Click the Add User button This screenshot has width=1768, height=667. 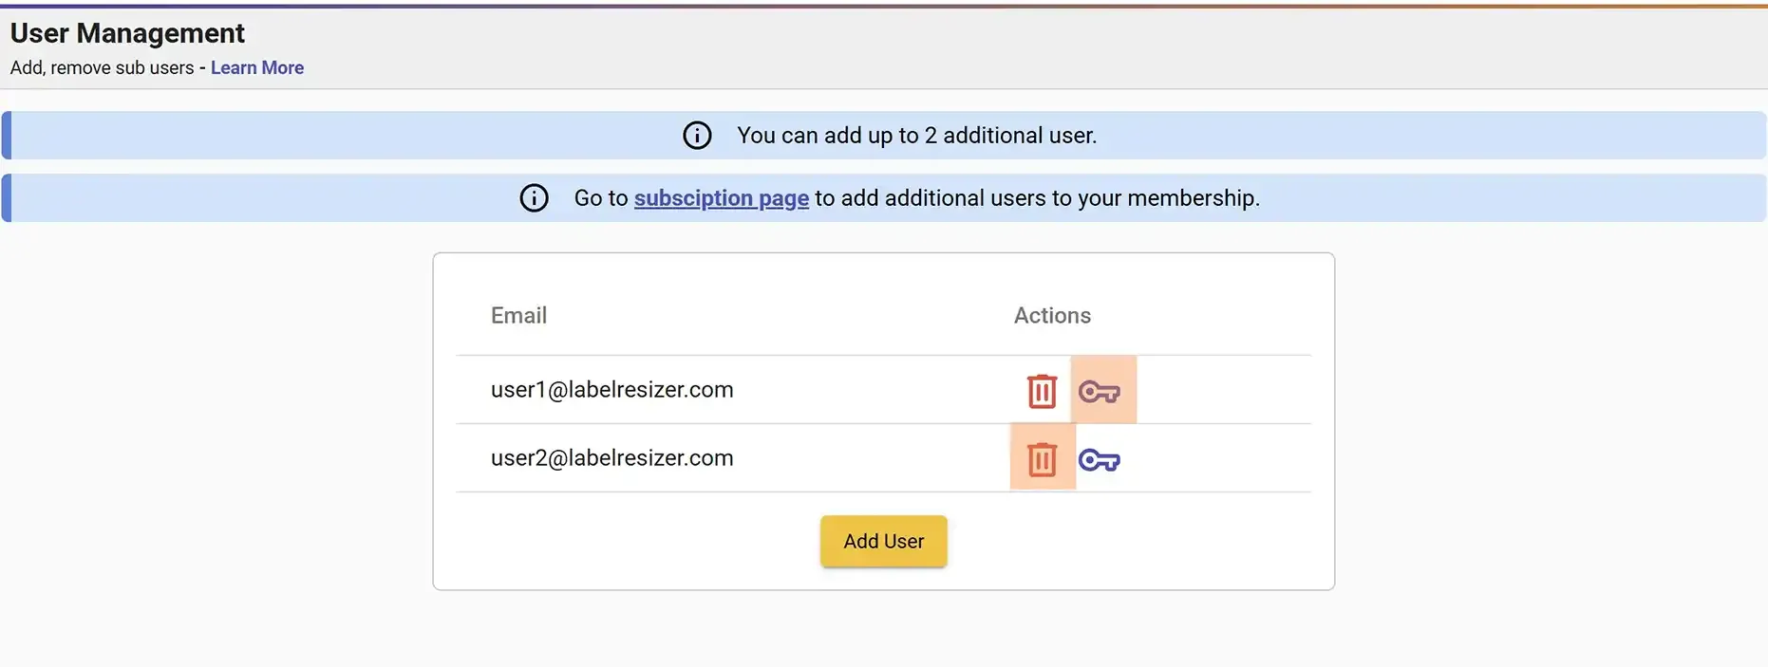click(884, 541)
